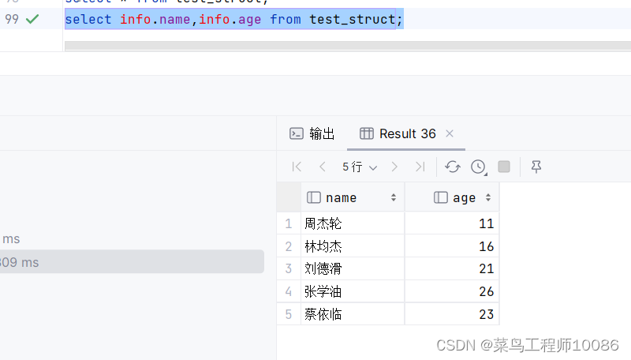Select cell 林均杰
Image resolution: width=631 pixels, height=360 pixels.
(353, 246)
